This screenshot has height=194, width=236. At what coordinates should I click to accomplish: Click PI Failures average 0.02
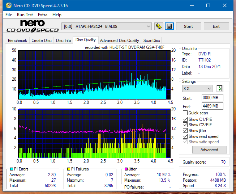(109, 175)
